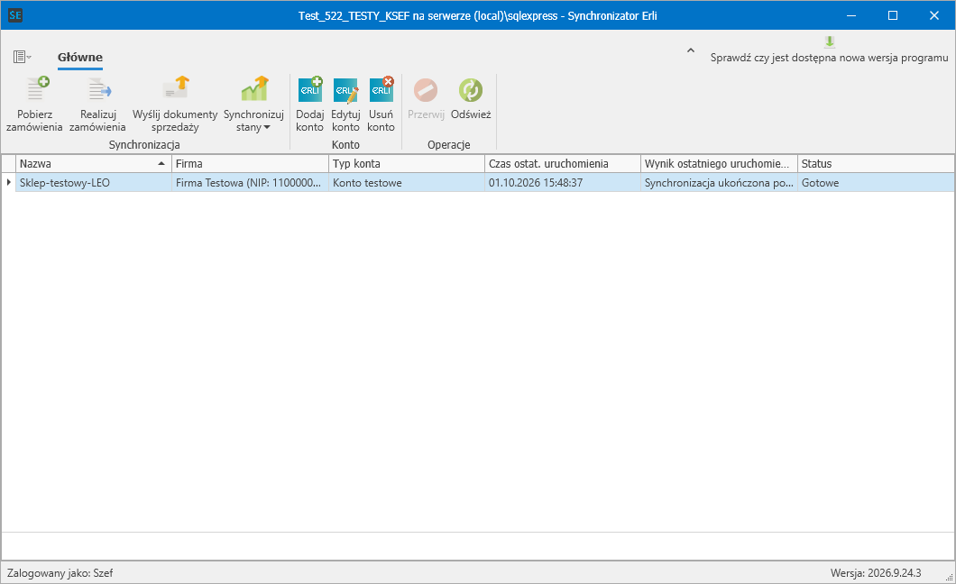Click the Edytuj konto icon
This screenshot has width=956, height=584.
[345, 90]
